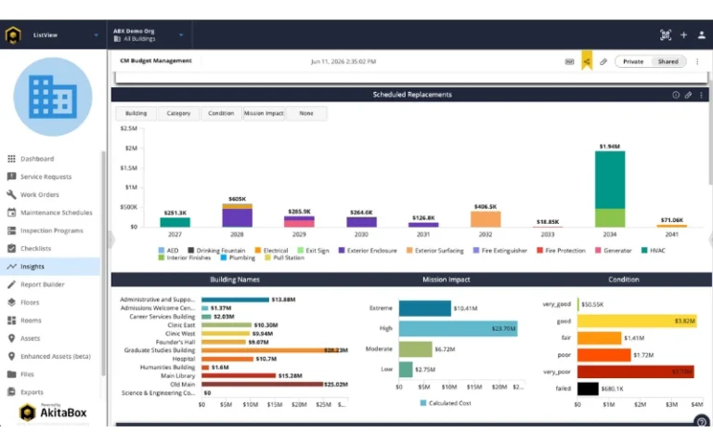Click the edit pencil beside Private toggle
The width and height of the screenshot is (713, 446).
(x=603, y=61)
